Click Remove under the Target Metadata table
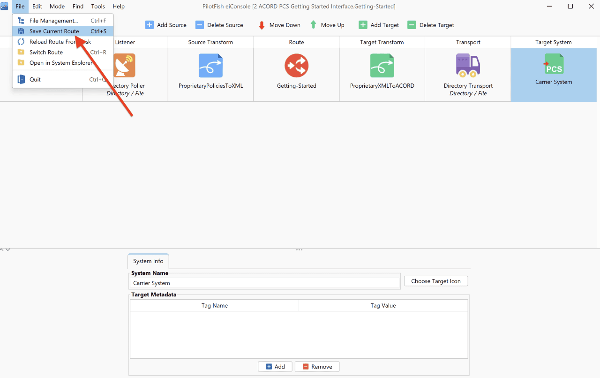Image resolution: width=600 pixels, height=378 pixels. tap(317, 366)
